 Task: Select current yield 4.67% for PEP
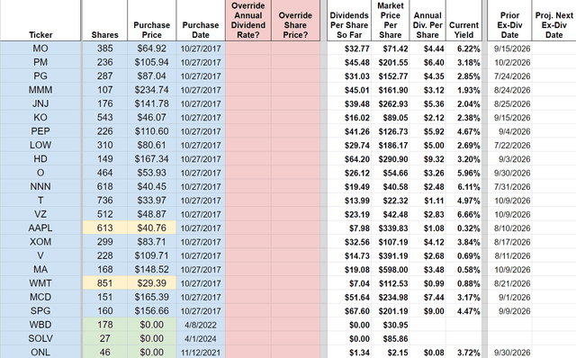pyautogui.click(x=463, y=131)
